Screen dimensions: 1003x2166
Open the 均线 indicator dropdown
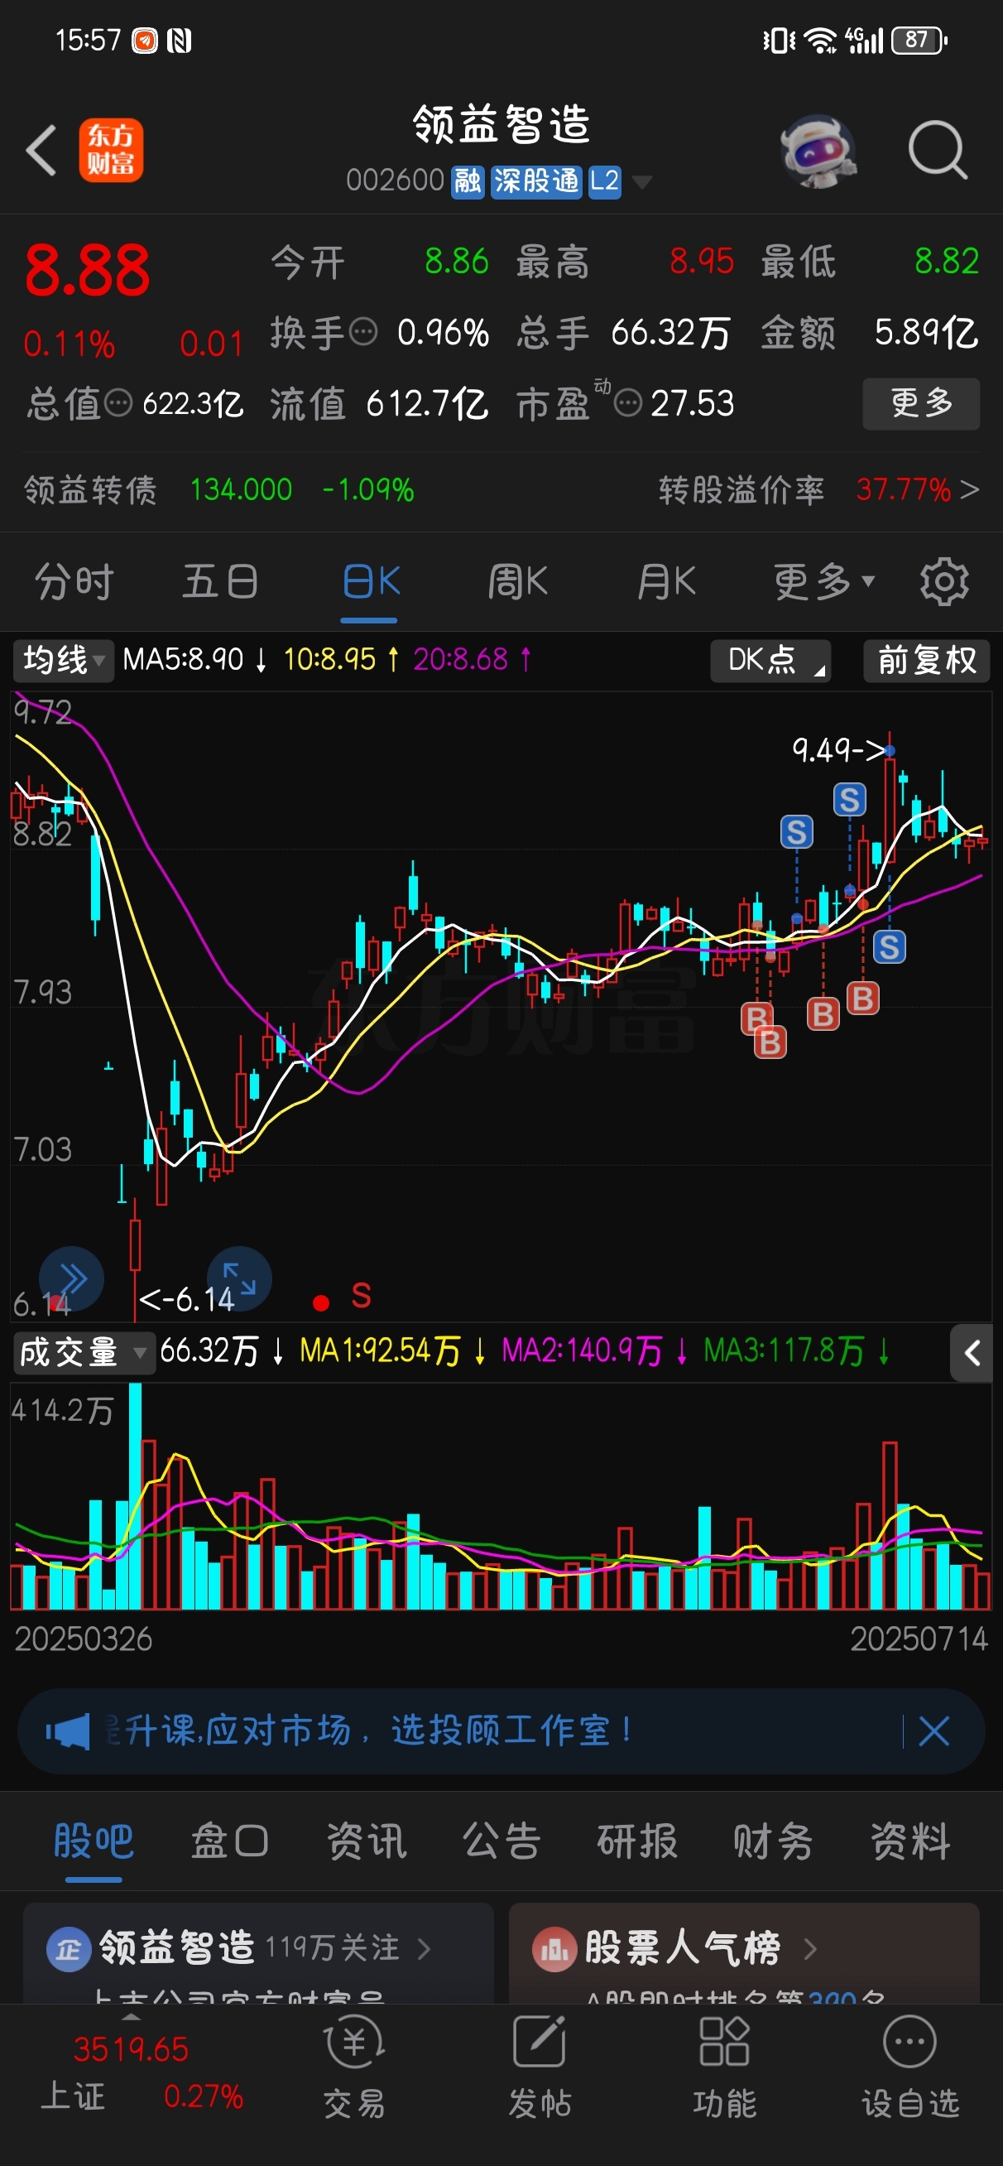tap(63, 660)
